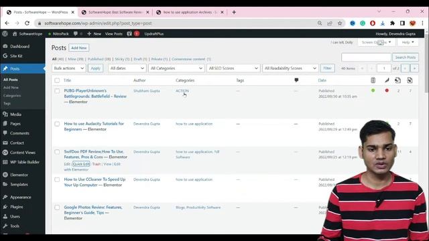Switch to the SoftwareHope Best Software tab
Image resolution: width=429 pixels, height=241 pixels.
pyautogui.click(x=115, y=12)
